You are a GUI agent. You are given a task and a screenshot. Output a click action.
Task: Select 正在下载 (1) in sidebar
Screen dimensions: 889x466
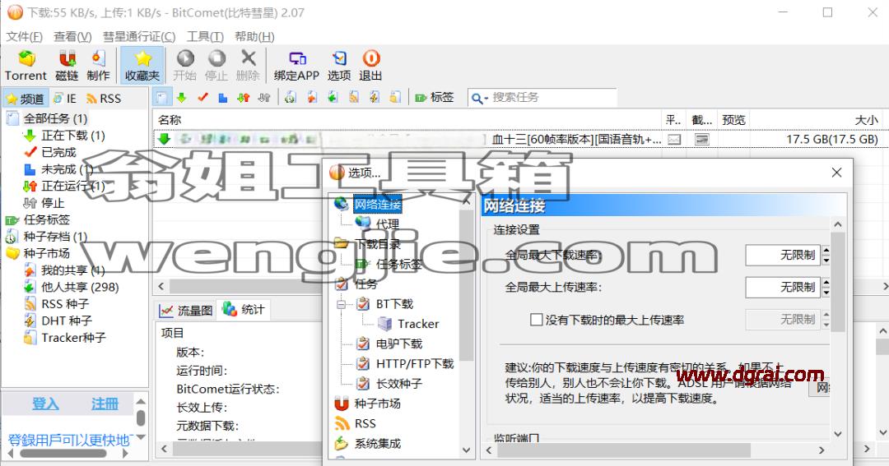[73, 136]
